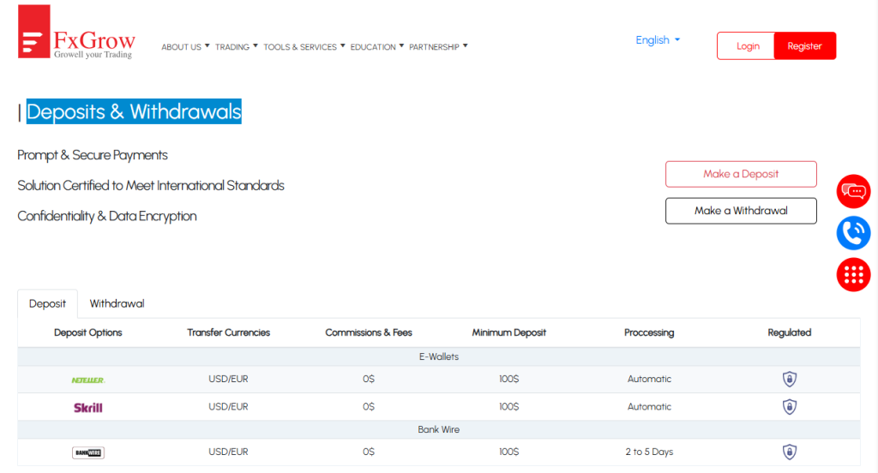Screen dimensions: 878x473
Task: Click the Skill e-wallet logo
Action: 88,407
